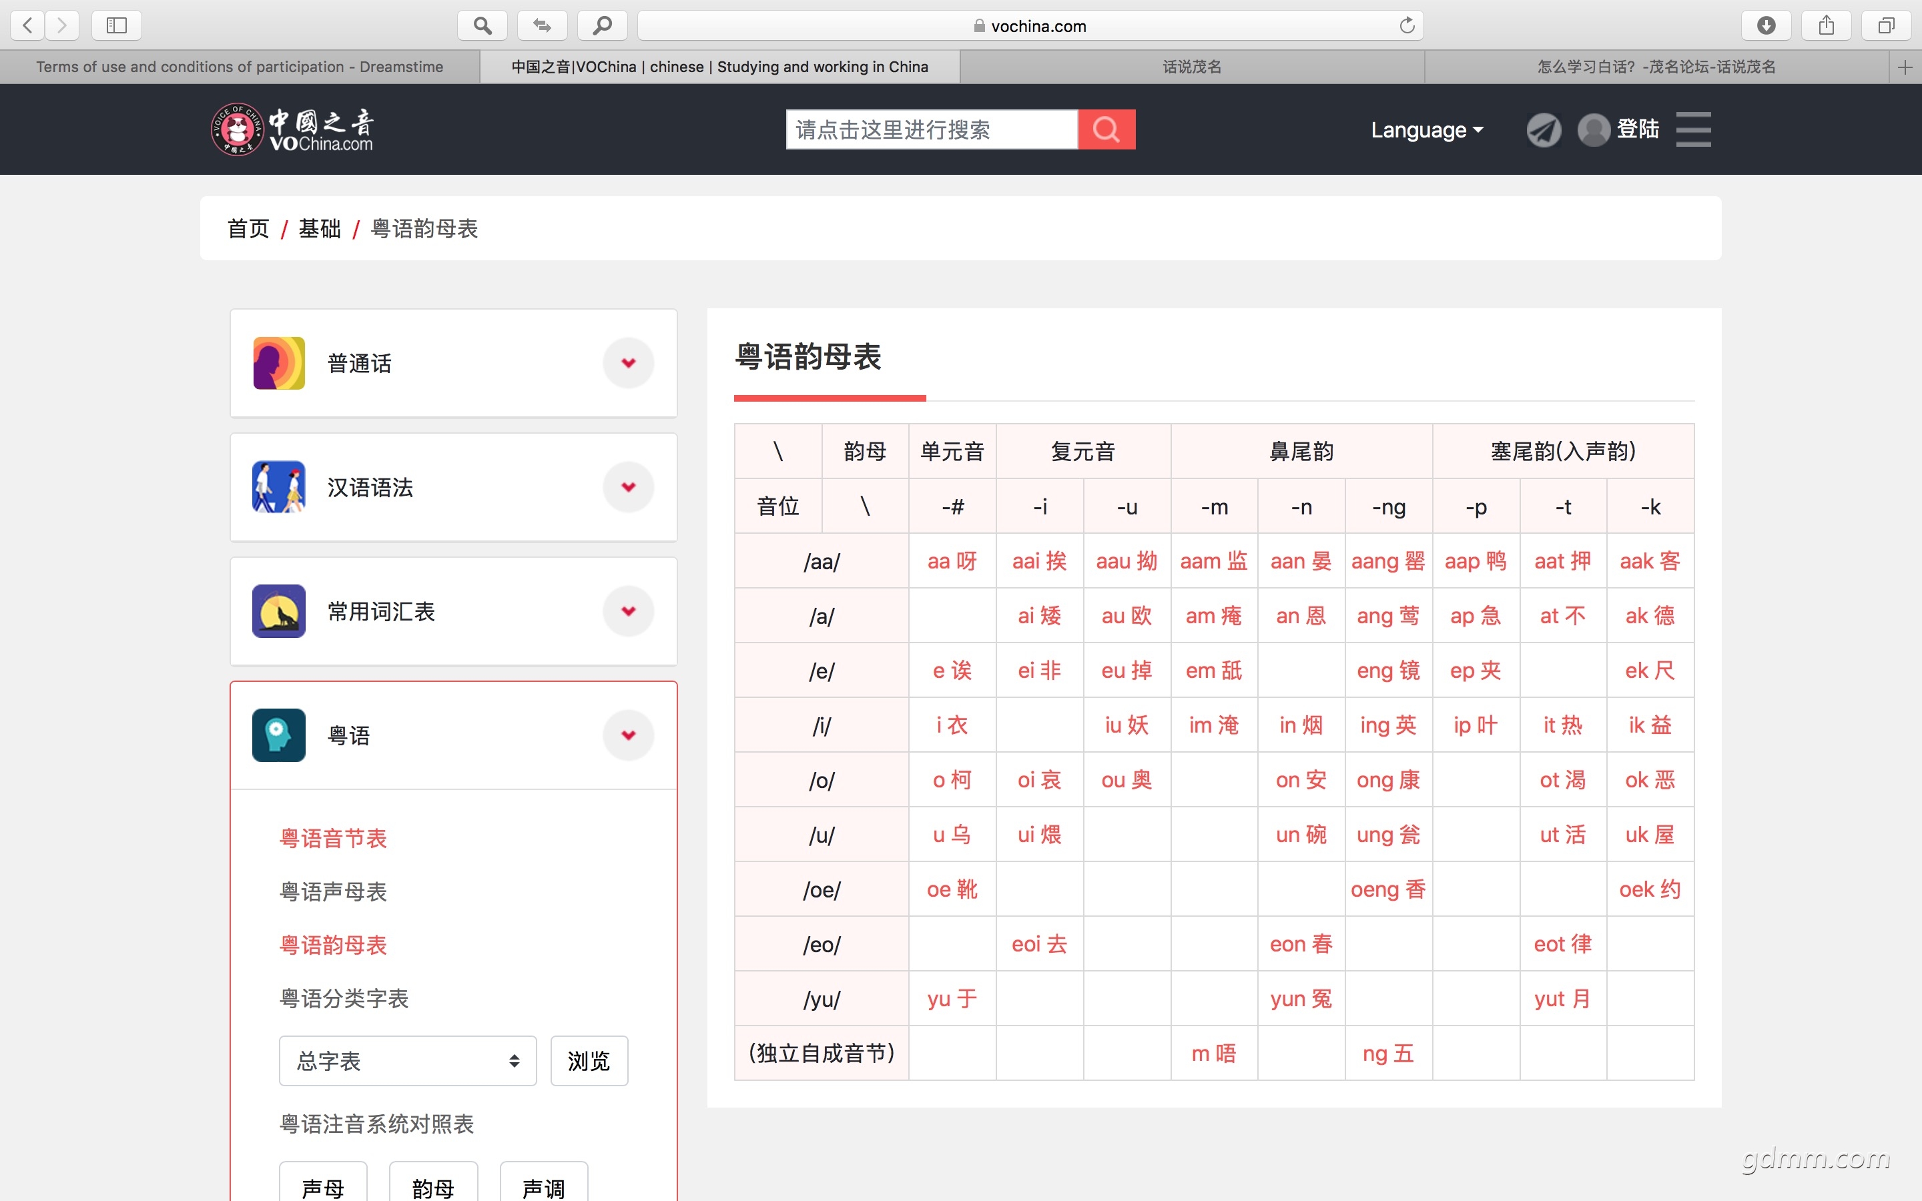Click the 普通话 sidebar icon
Viewport: 1922px width, 1201px height.
pyautogui.click(x=279, y=363)
